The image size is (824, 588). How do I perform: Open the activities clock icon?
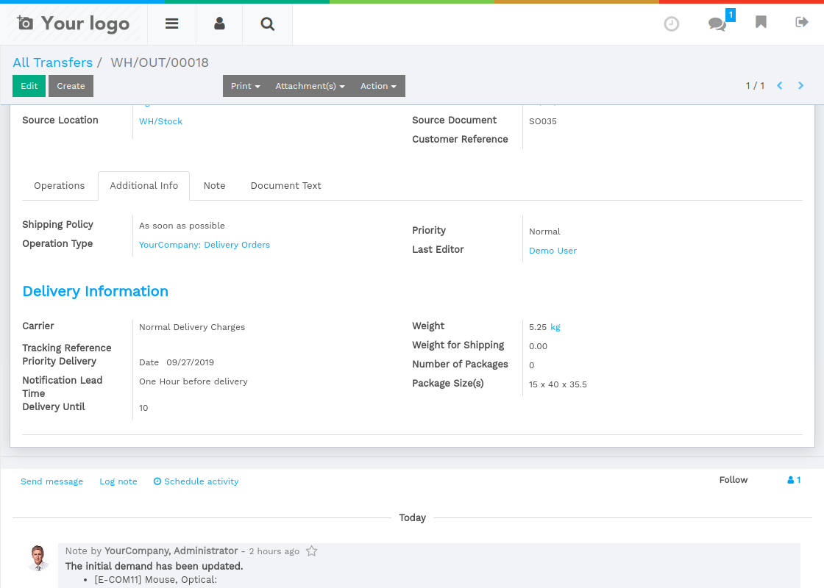[671, 24]
